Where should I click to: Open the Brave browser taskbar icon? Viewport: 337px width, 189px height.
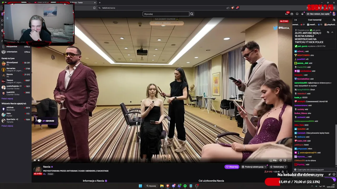[x=168, y=186]
